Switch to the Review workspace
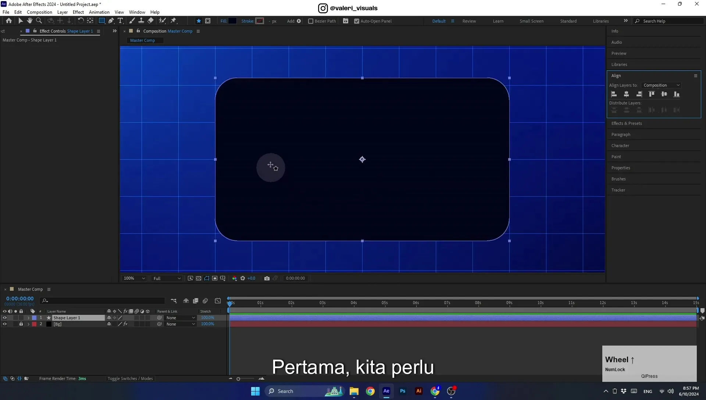The image size is (706, 400). [x=469, y=21]
